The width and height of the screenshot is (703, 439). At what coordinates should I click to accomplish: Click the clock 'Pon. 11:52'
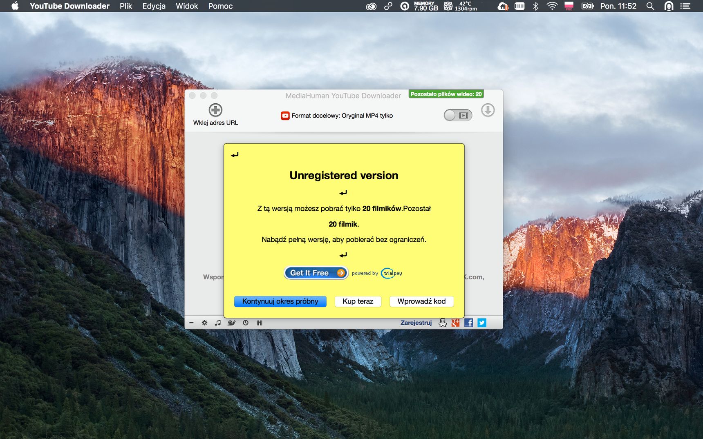[618, 6]
